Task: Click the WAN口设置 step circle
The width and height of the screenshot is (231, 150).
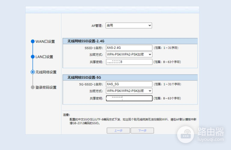Action: click(33, 42)
